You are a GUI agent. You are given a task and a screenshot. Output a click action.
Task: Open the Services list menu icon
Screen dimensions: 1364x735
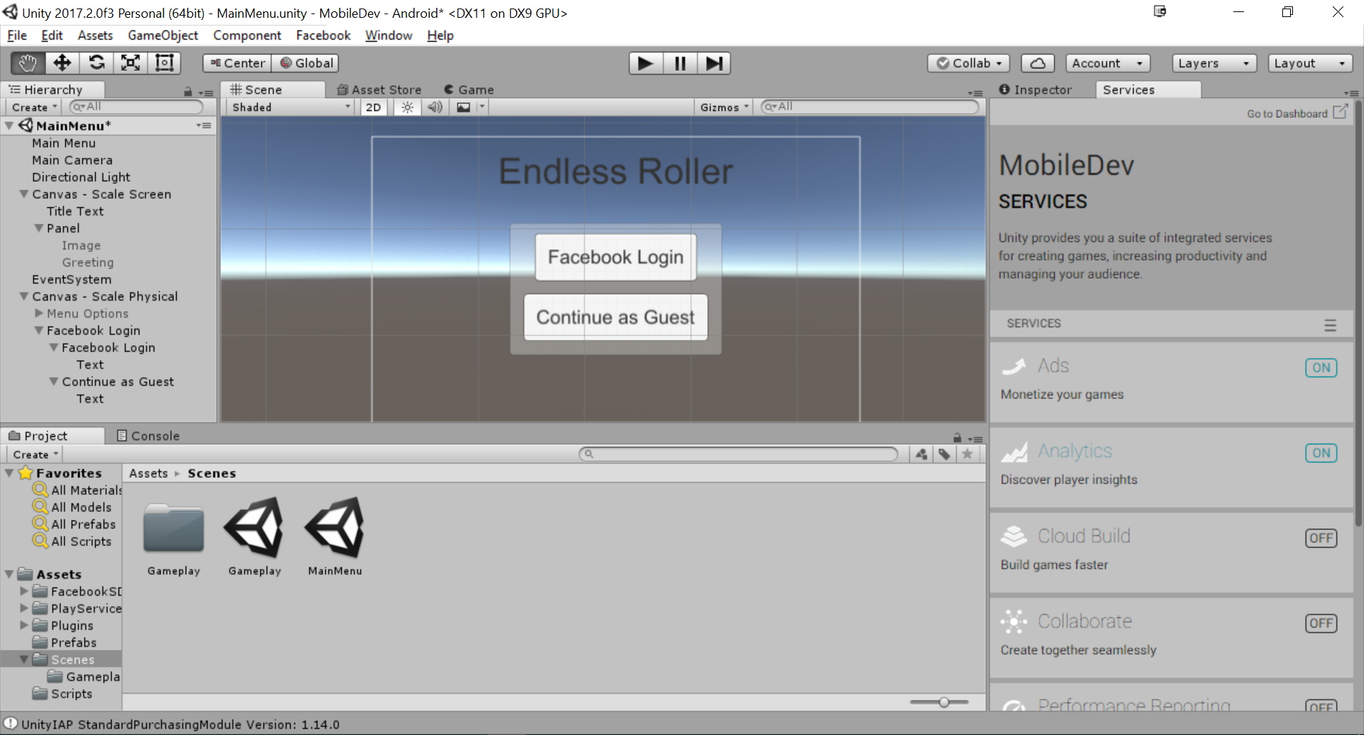pyautogui.click(x=1330, y=325)
